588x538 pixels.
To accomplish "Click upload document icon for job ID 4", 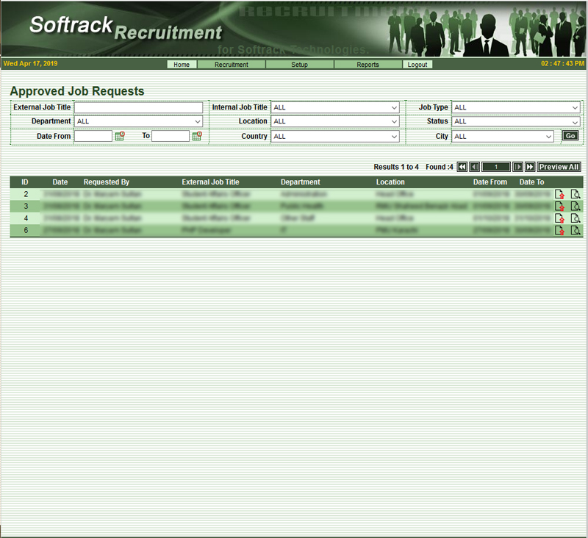I will click(560, 218).
